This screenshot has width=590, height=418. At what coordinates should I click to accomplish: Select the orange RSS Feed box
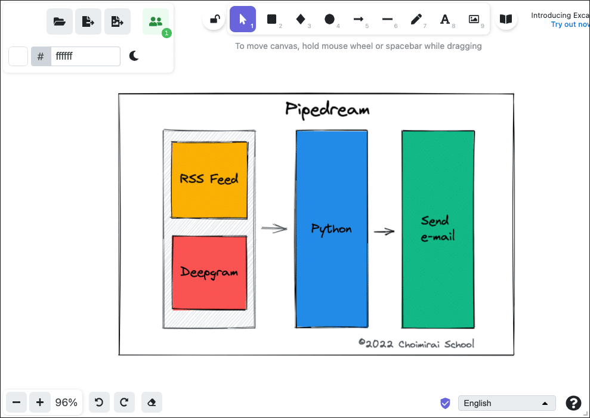(x=209, y=180)
